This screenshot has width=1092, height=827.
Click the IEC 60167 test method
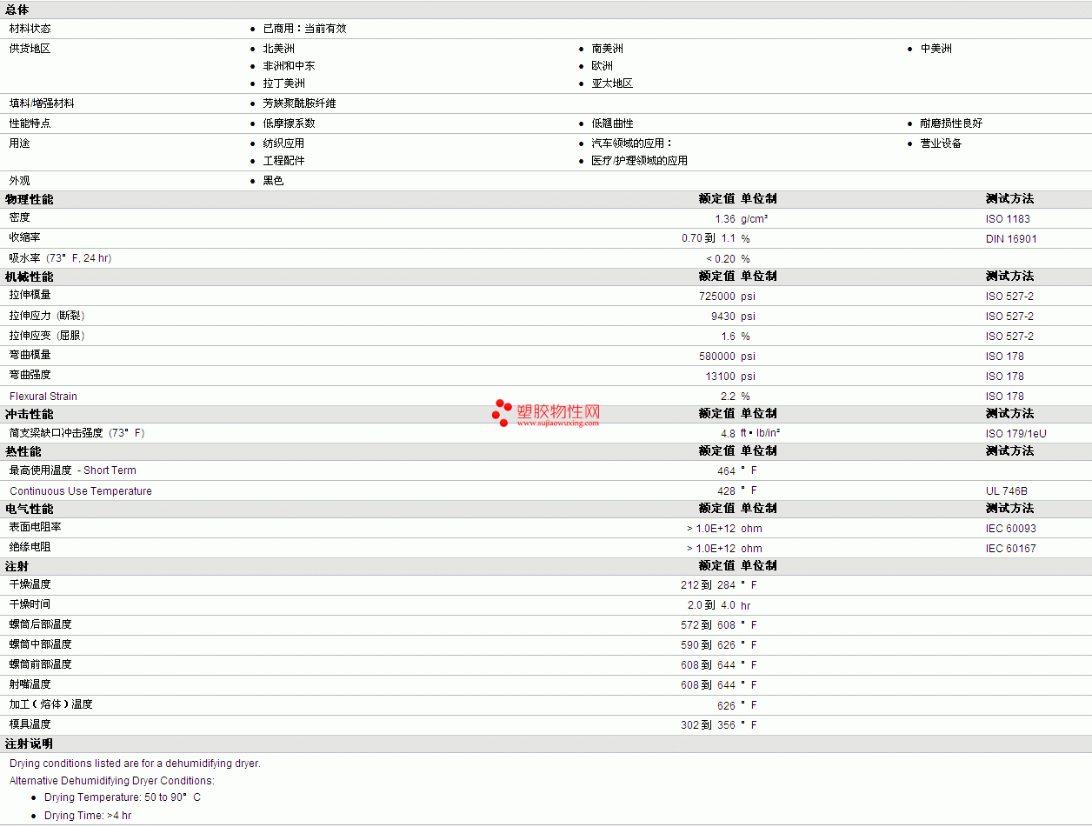click(x=1011, y=549)
